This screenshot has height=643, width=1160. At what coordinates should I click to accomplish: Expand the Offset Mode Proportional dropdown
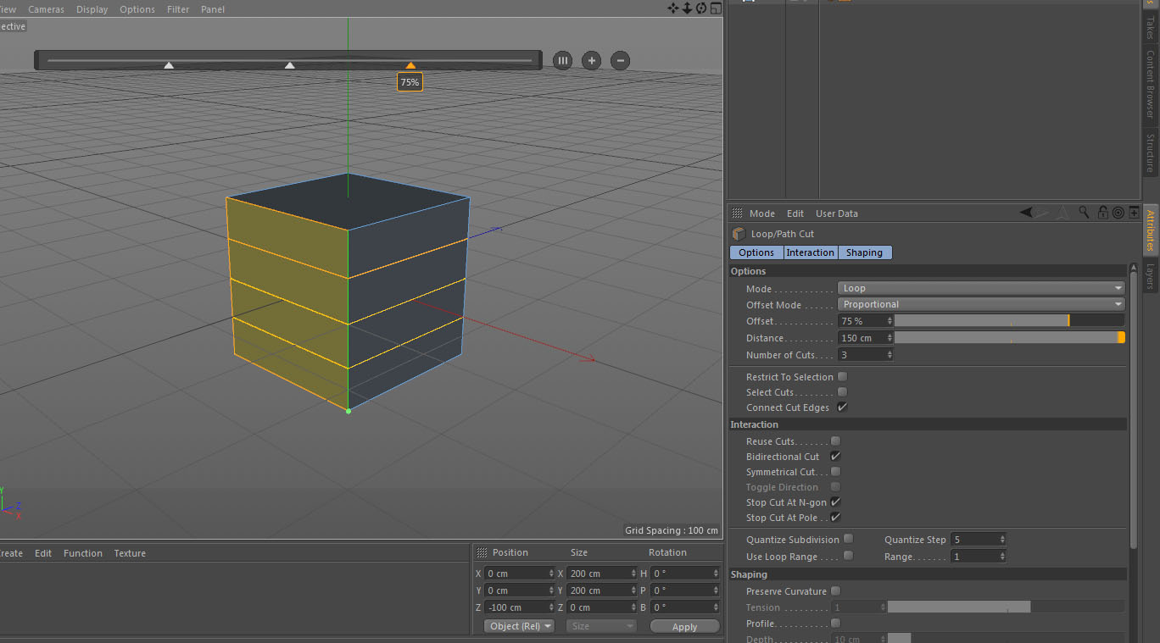tap(980, 305)
